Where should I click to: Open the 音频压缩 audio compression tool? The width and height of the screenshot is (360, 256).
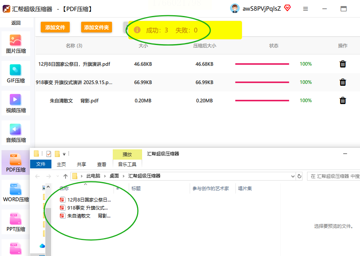[x=16, y=133]
